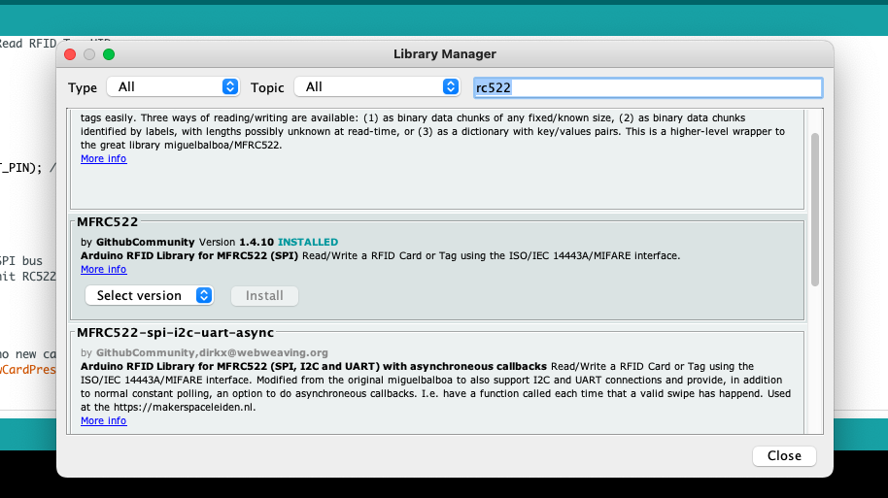Open More info link of the top library entry
The height and width of the screenshot is (498, 888).
click(x=104, y=159)
